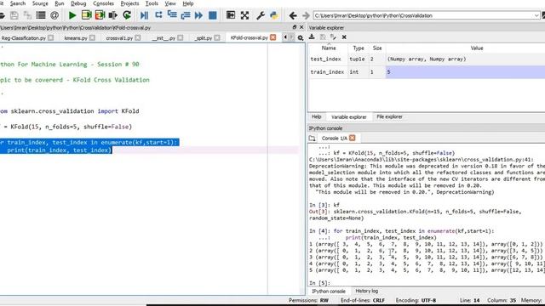This screenshot has width=545, height=306.
Task: Click the train_index value cell showing 5
Action: pos(466,72)
